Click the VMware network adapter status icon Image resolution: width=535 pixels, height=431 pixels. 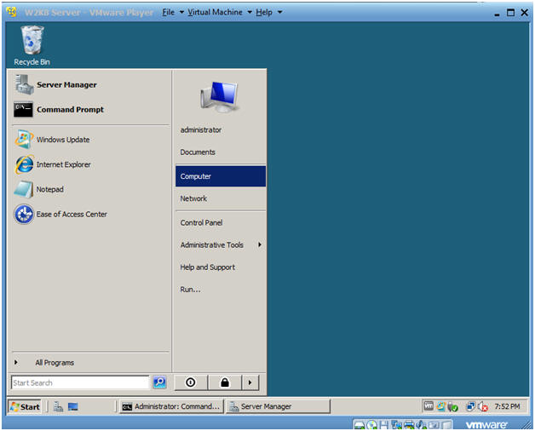point(396,425)
